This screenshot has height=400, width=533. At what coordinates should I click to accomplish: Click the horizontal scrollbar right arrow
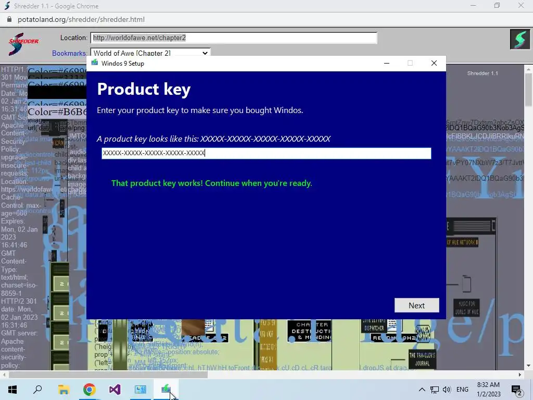point(520,374)
